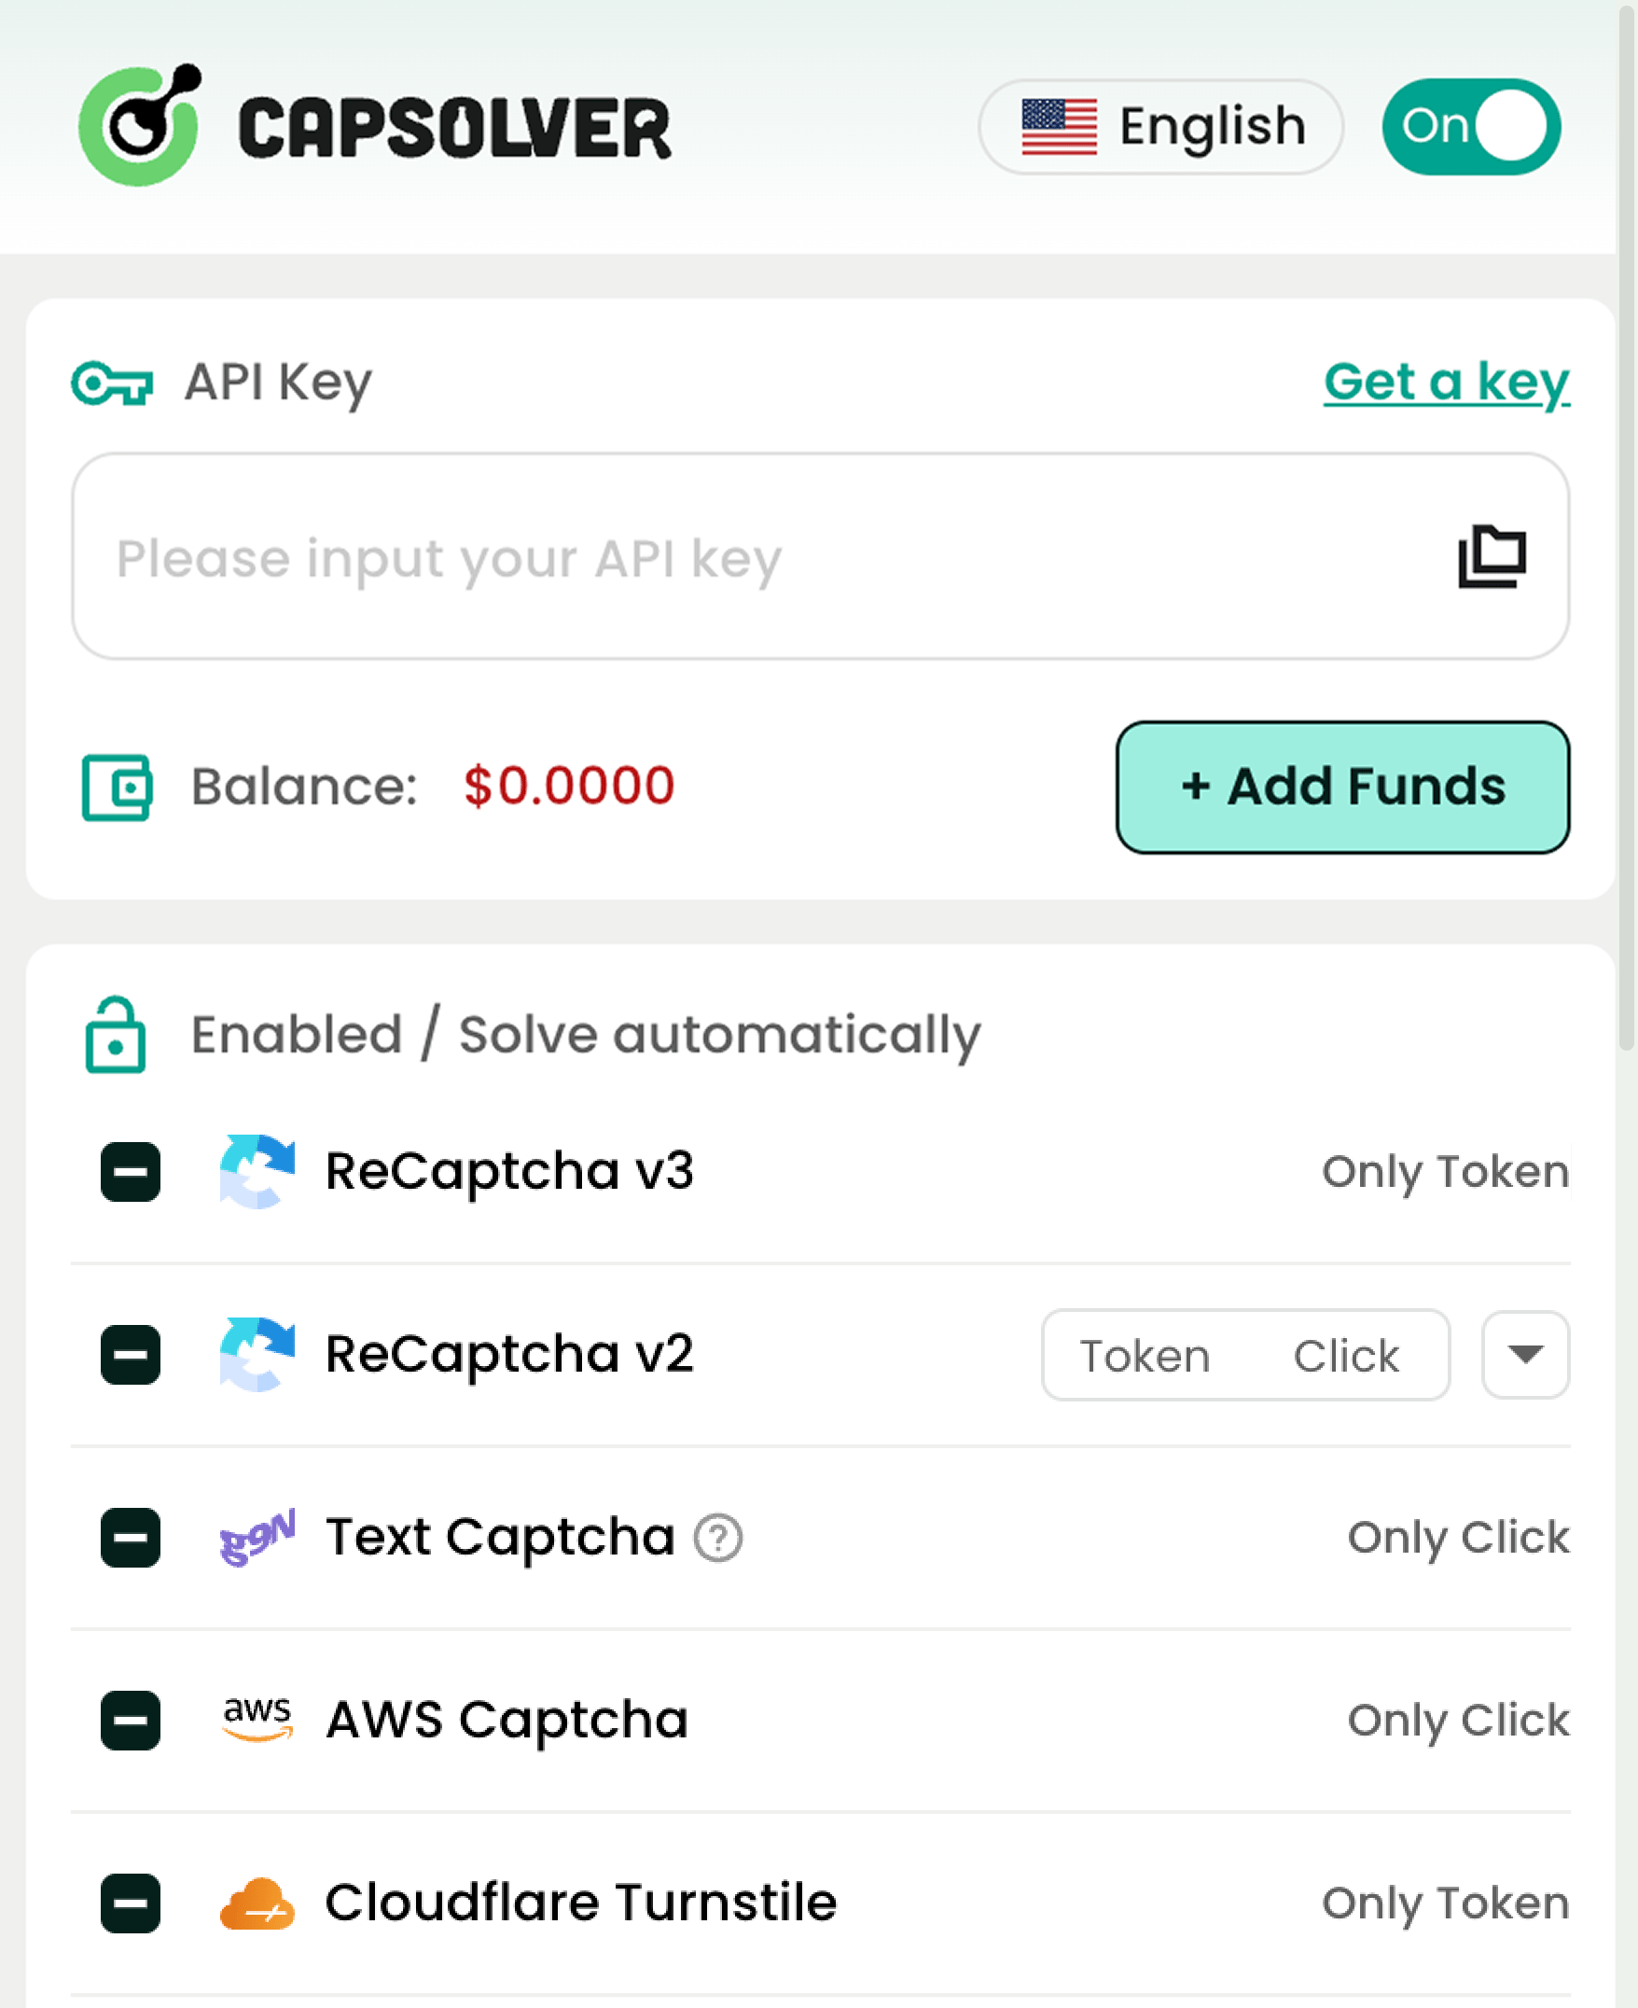The image size is (1638, 2008).
Task: Click the AWS Captcha service icon
Action: pyautogui.click(x=257, y=1720)
